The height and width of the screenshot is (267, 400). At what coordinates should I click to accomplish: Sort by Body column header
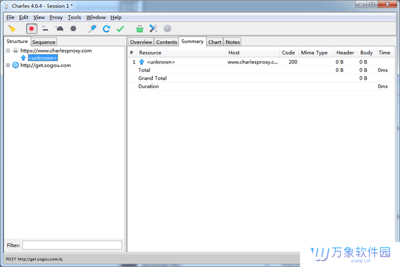coord(366,53)
